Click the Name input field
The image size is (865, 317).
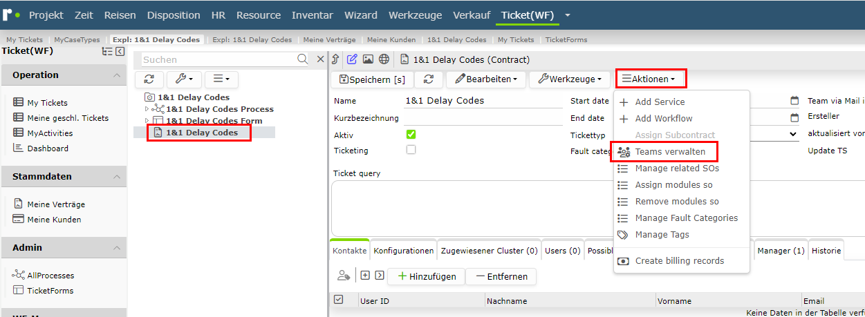pos(483,101)
